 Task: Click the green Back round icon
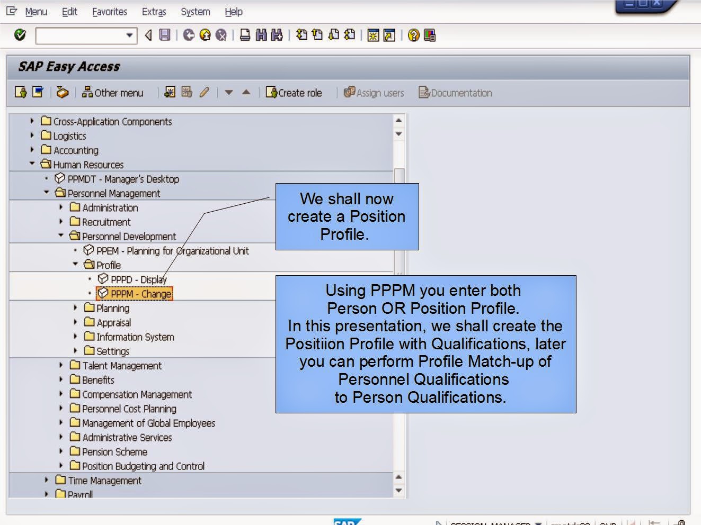coord(189,35)
